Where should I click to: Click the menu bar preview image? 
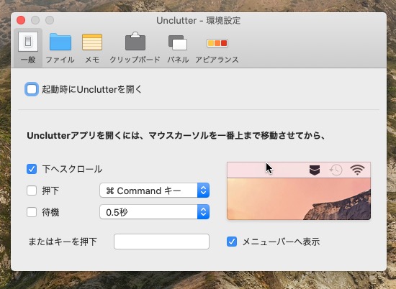point(299,191)
